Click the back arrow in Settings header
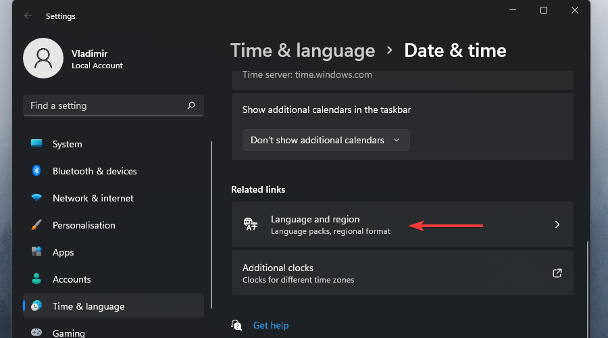Screen dimensions: 608x338 [28, 16]
